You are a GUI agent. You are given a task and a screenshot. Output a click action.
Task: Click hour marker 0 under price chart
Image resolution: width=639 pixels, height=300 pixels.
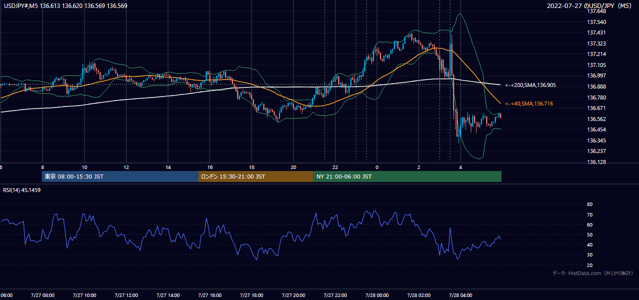coord(377,167)
